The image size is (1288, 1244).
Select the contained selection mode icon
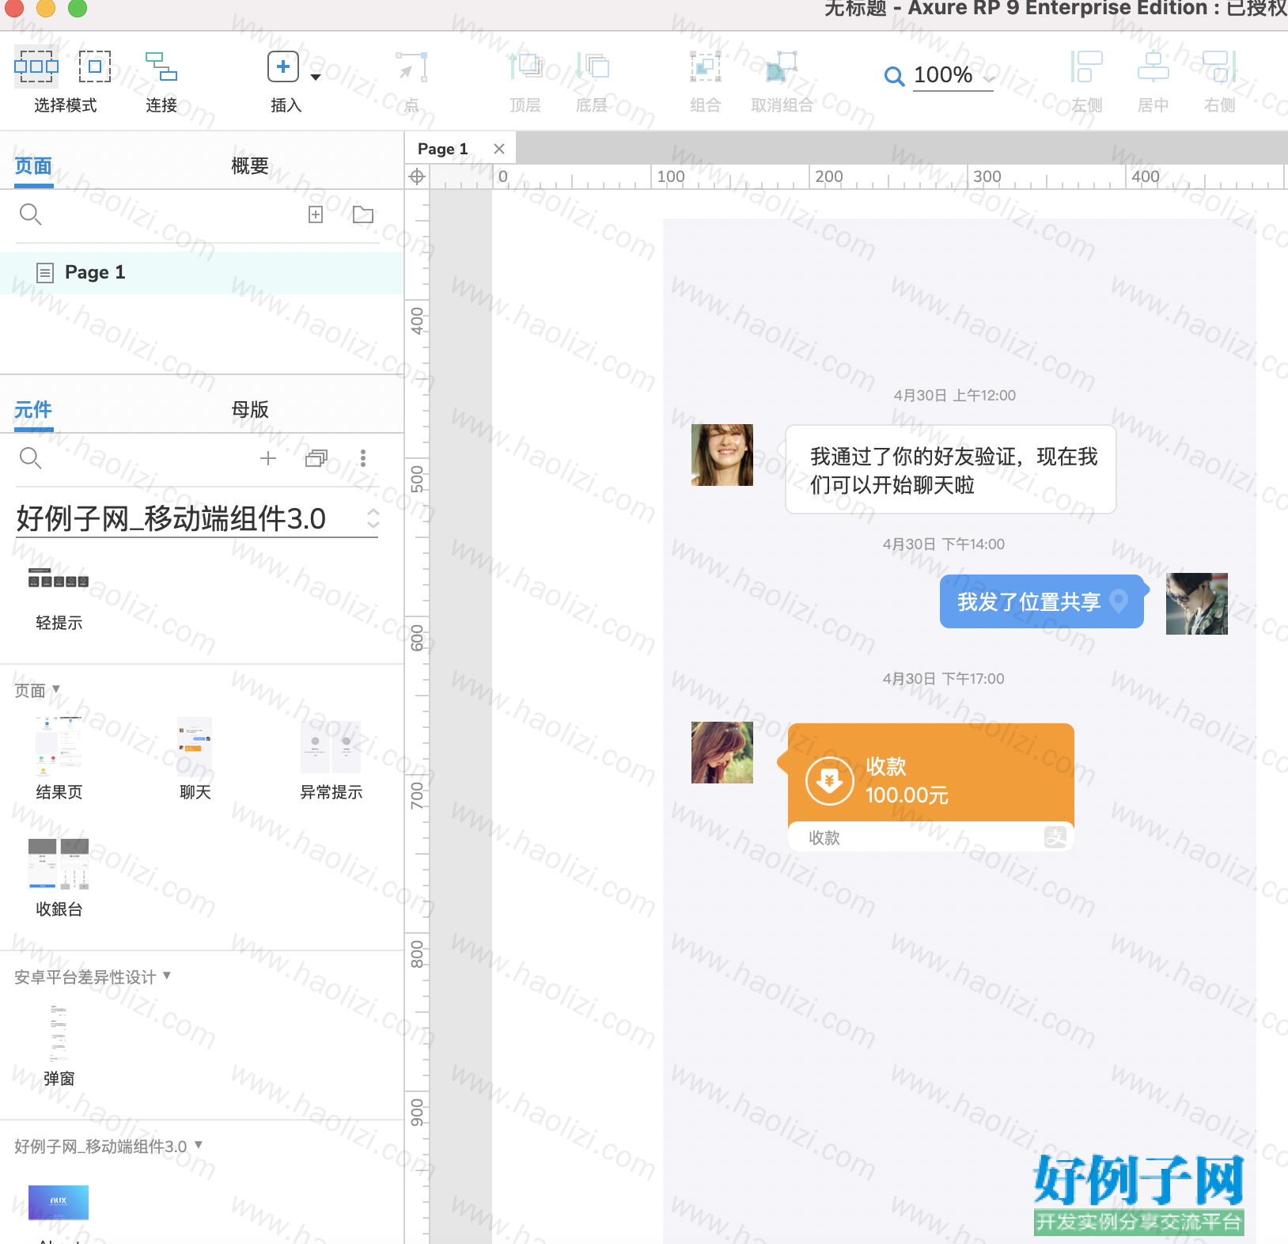click(95, 66)
